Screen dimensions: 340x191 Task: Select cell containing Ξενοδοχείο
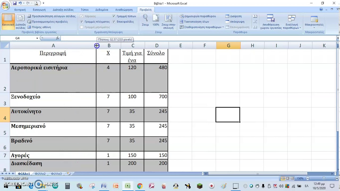53,100
